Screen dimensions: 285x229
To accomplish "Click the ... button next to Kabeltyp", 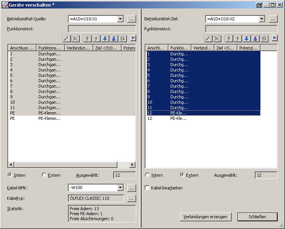I will click(132, 198).
